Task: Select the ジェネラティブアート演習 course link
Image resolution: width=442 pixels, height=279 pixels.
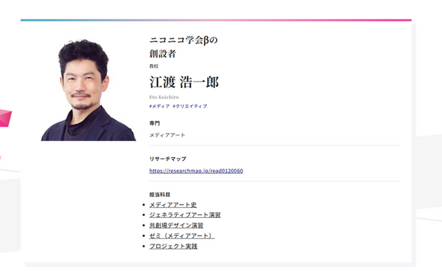Action: [185, 215]
